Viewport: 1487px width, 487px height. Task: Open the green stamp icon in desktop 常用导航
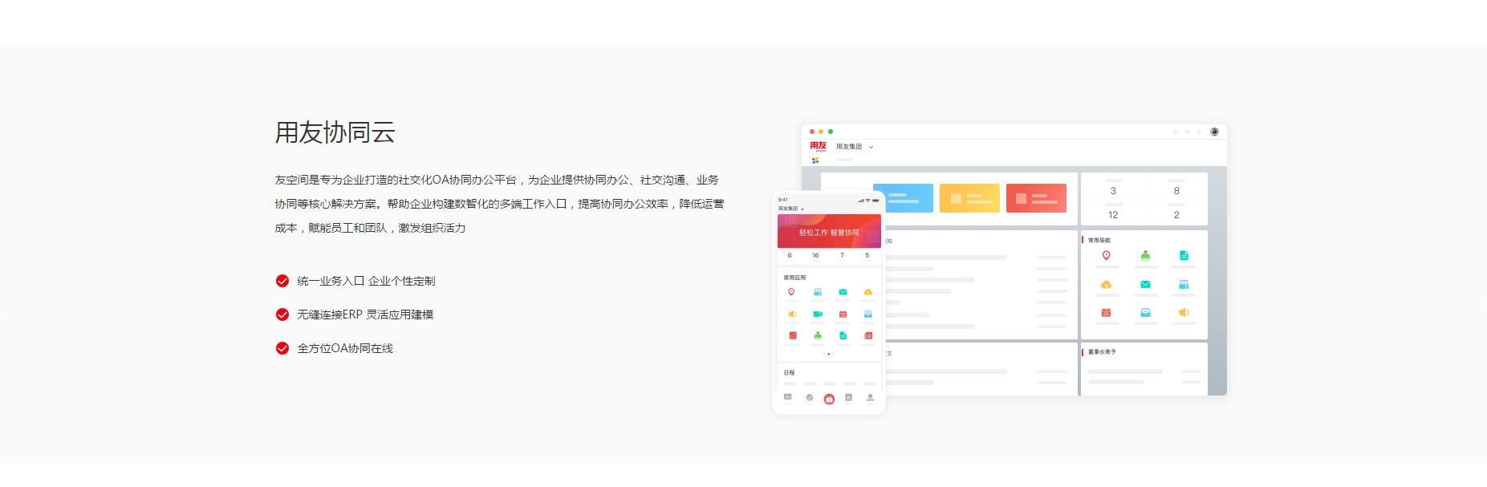(x=1145, y=255)
